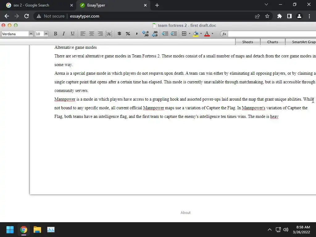
Task: Expand the borders dropdown arrow
Action: point(190,34)
